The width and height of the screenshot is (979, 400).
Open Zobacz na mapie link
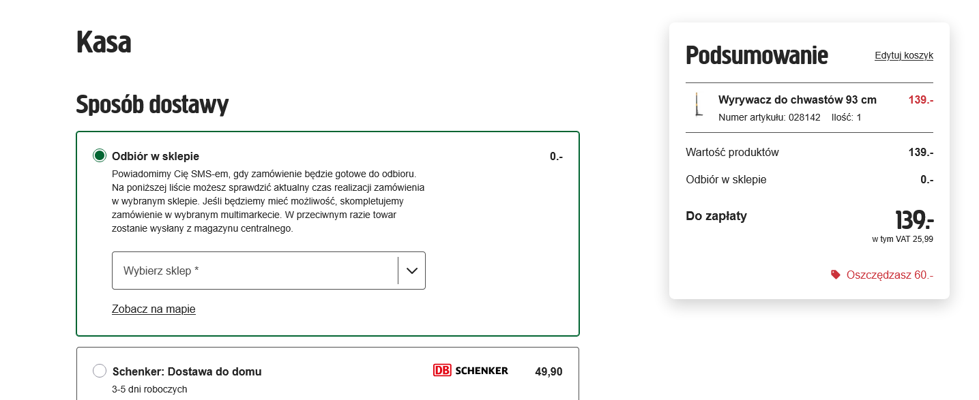point(154,309)
